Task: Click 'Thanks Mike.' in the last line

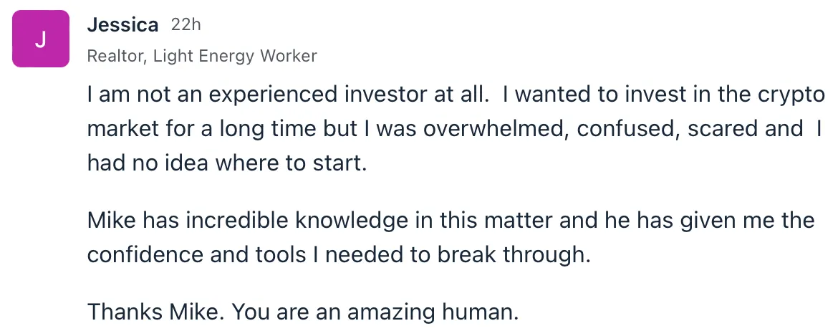Action: coord(156,312)
